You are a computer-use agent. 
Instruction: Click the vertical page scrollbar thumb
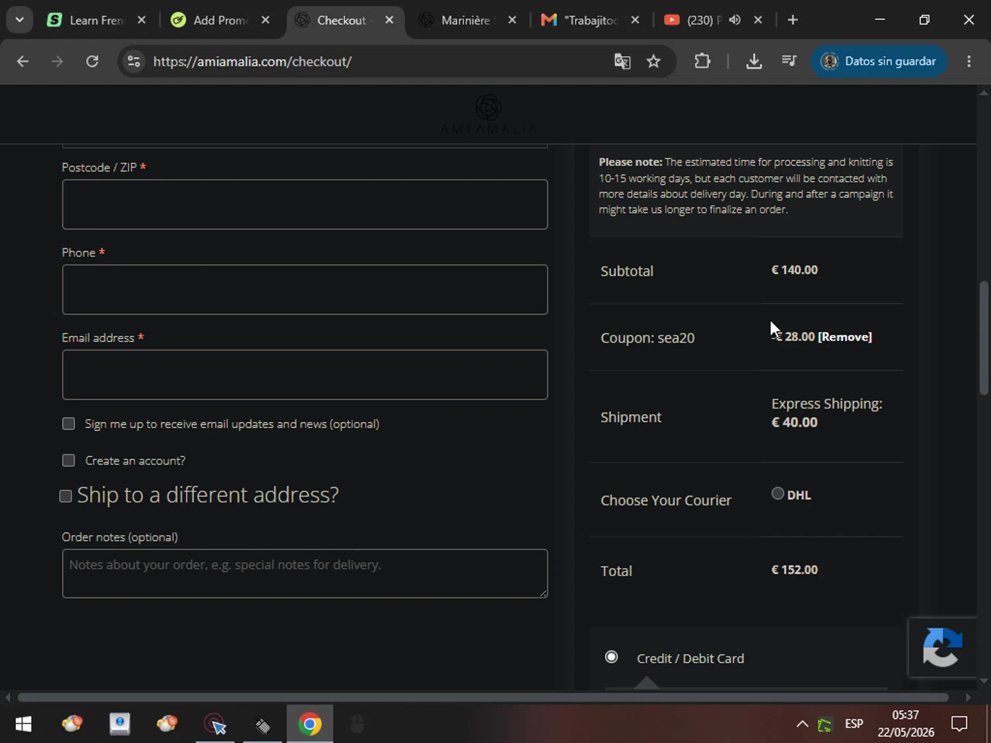click(984, 338)
